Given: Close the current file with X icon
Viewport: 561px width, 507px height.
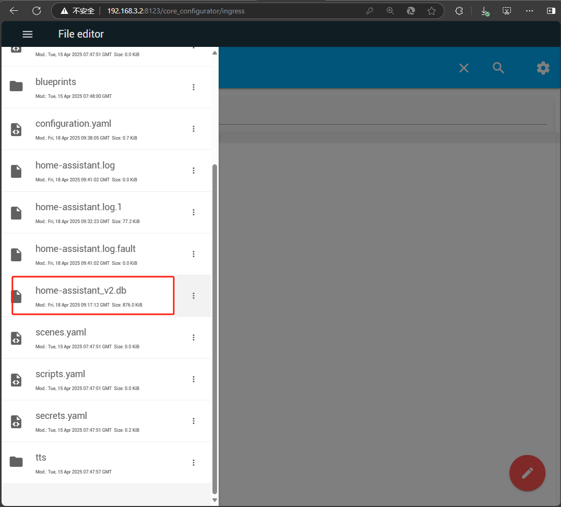Looking at the screenshot, I should tap(464, 68).
